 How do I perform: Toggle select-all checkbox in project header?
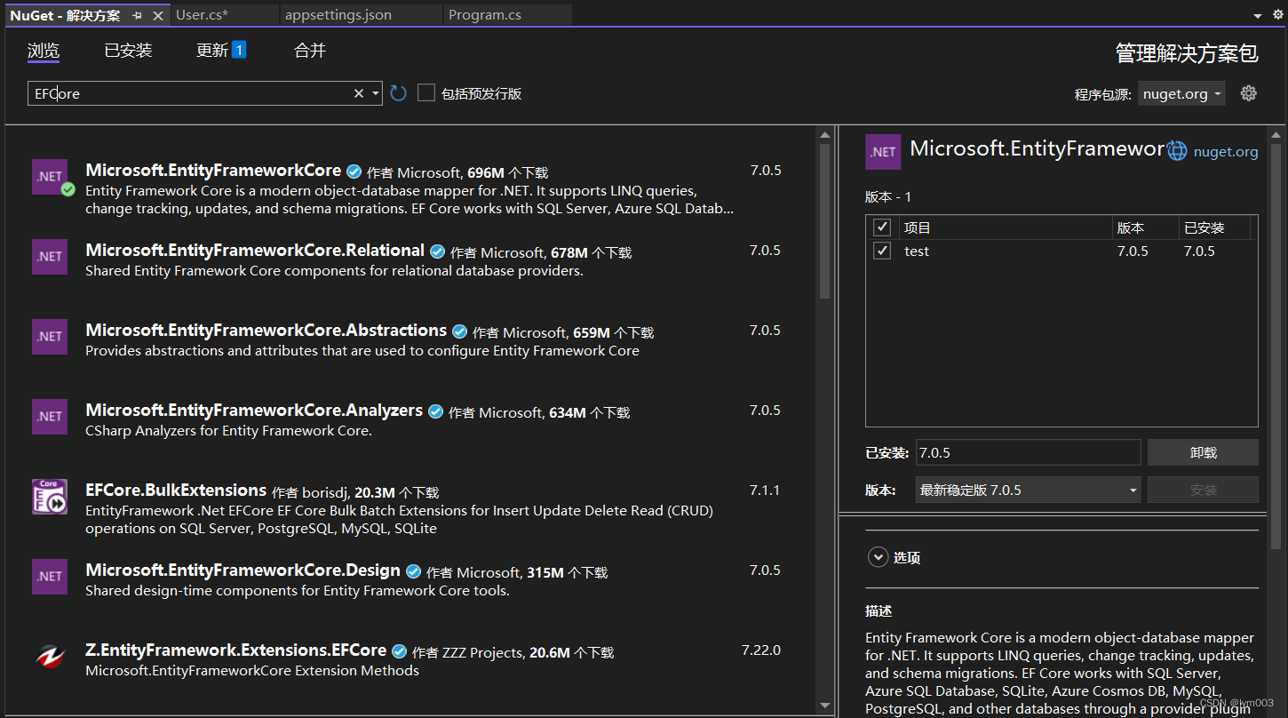click(882, 227)
